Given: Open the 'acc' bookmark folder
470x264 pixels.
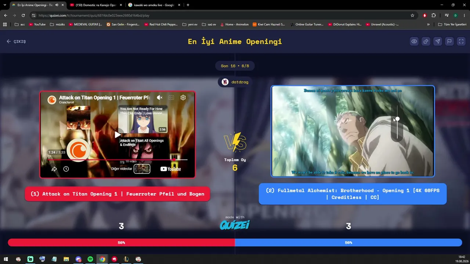Looking at the screenshot, I should pos(20,25).
